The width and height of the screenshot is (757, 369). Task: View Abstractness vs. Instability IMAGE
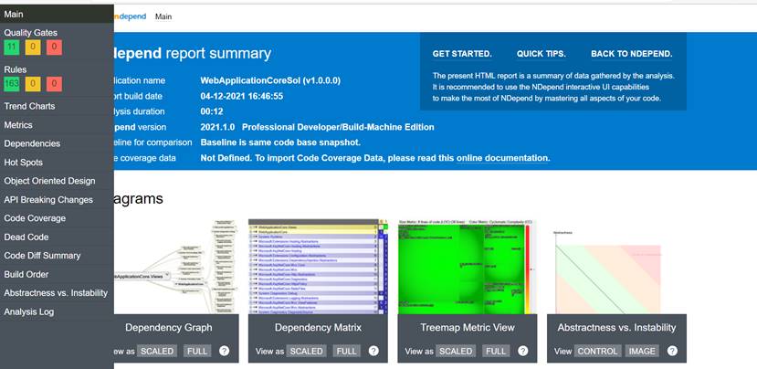tap(642, 351)
